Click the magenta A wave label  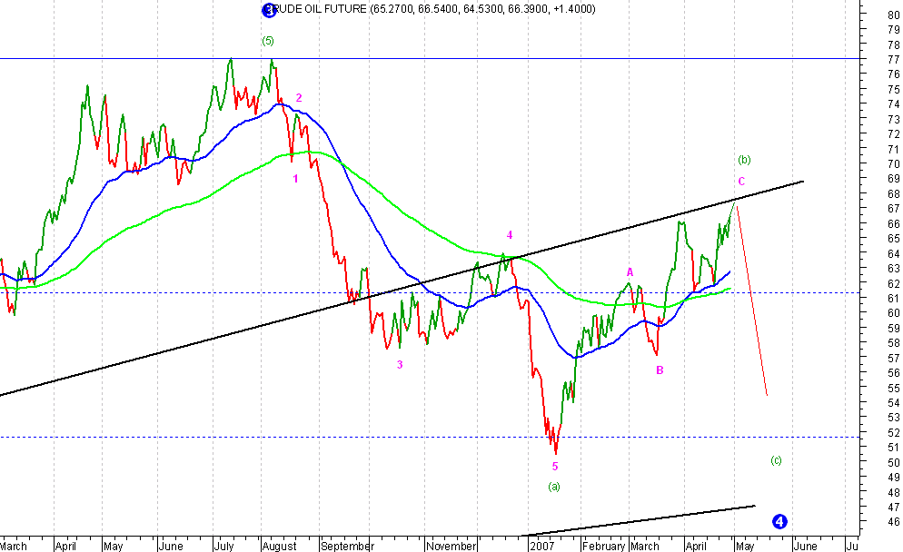coord(630,272)
